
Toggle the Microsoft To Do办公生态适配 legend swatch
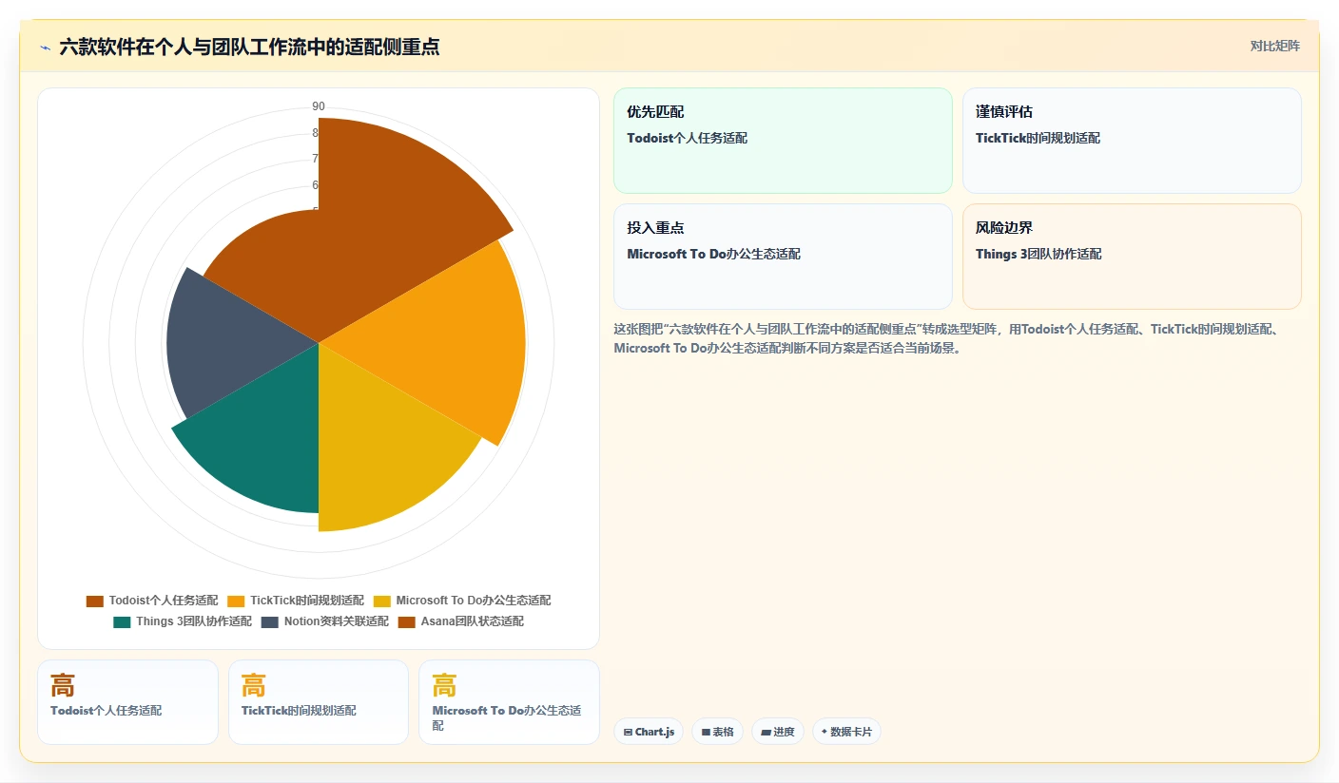(382, 601)
